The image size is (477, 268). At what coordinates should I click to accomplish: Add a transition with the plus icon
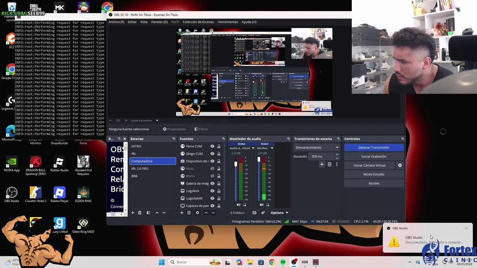[x=322, y=164]
